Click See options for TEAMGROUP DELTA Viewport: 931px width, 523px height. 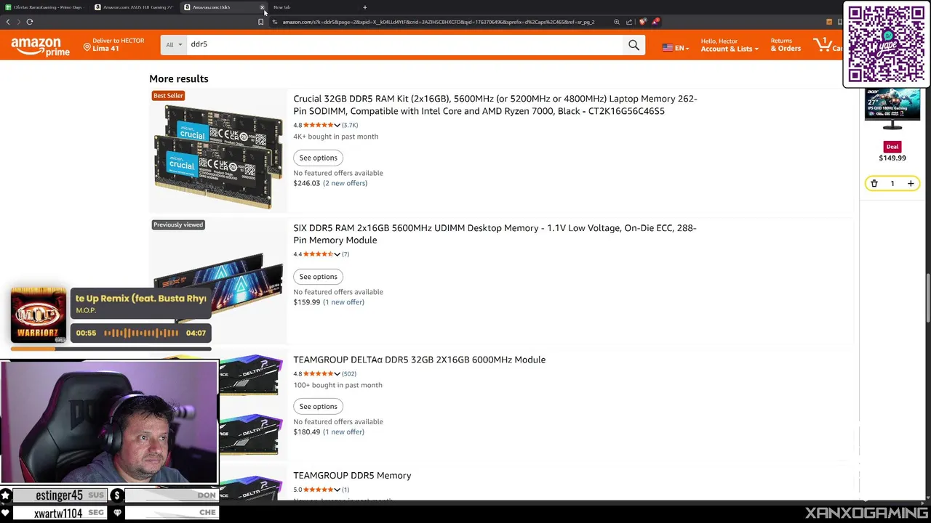click(318, 407)
